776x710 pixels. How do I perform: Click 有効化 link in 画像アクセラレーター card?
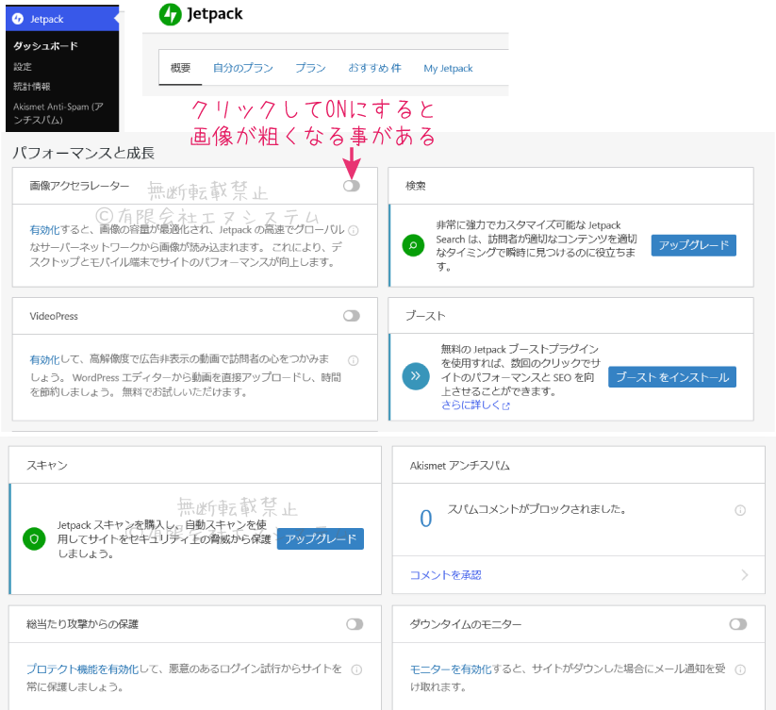[44, 230]
